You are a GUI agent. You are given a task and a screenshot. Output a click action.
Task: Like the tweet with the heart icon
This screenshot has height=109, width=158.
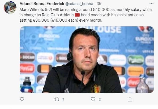point(93,99)
